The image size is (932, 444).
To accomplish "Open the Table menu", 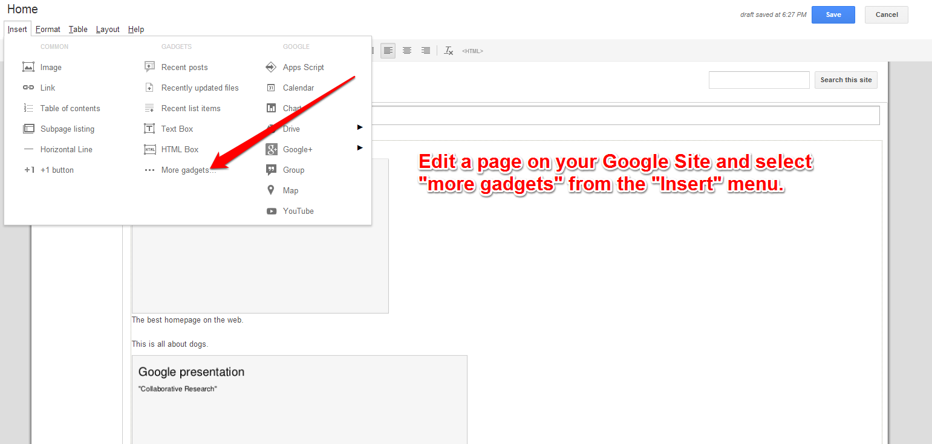I will point(78,29).
